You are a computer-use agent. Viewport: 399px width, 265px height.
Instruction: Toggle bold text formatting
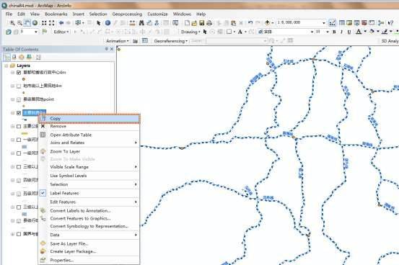334,32
